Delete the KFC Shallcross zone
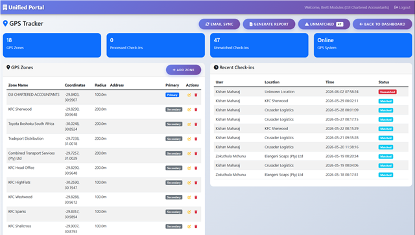 (x=196, y=227)
